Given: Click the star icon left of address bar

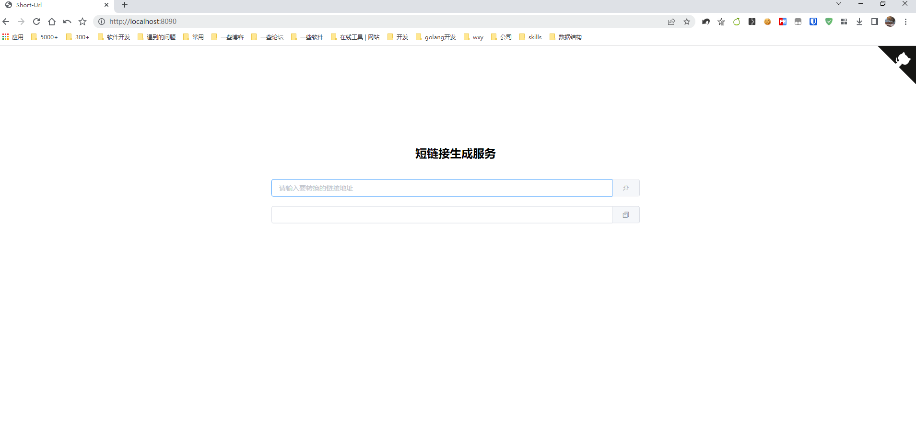Looking at the screenshot, I should pyautogui.click(x=82, y=22).
